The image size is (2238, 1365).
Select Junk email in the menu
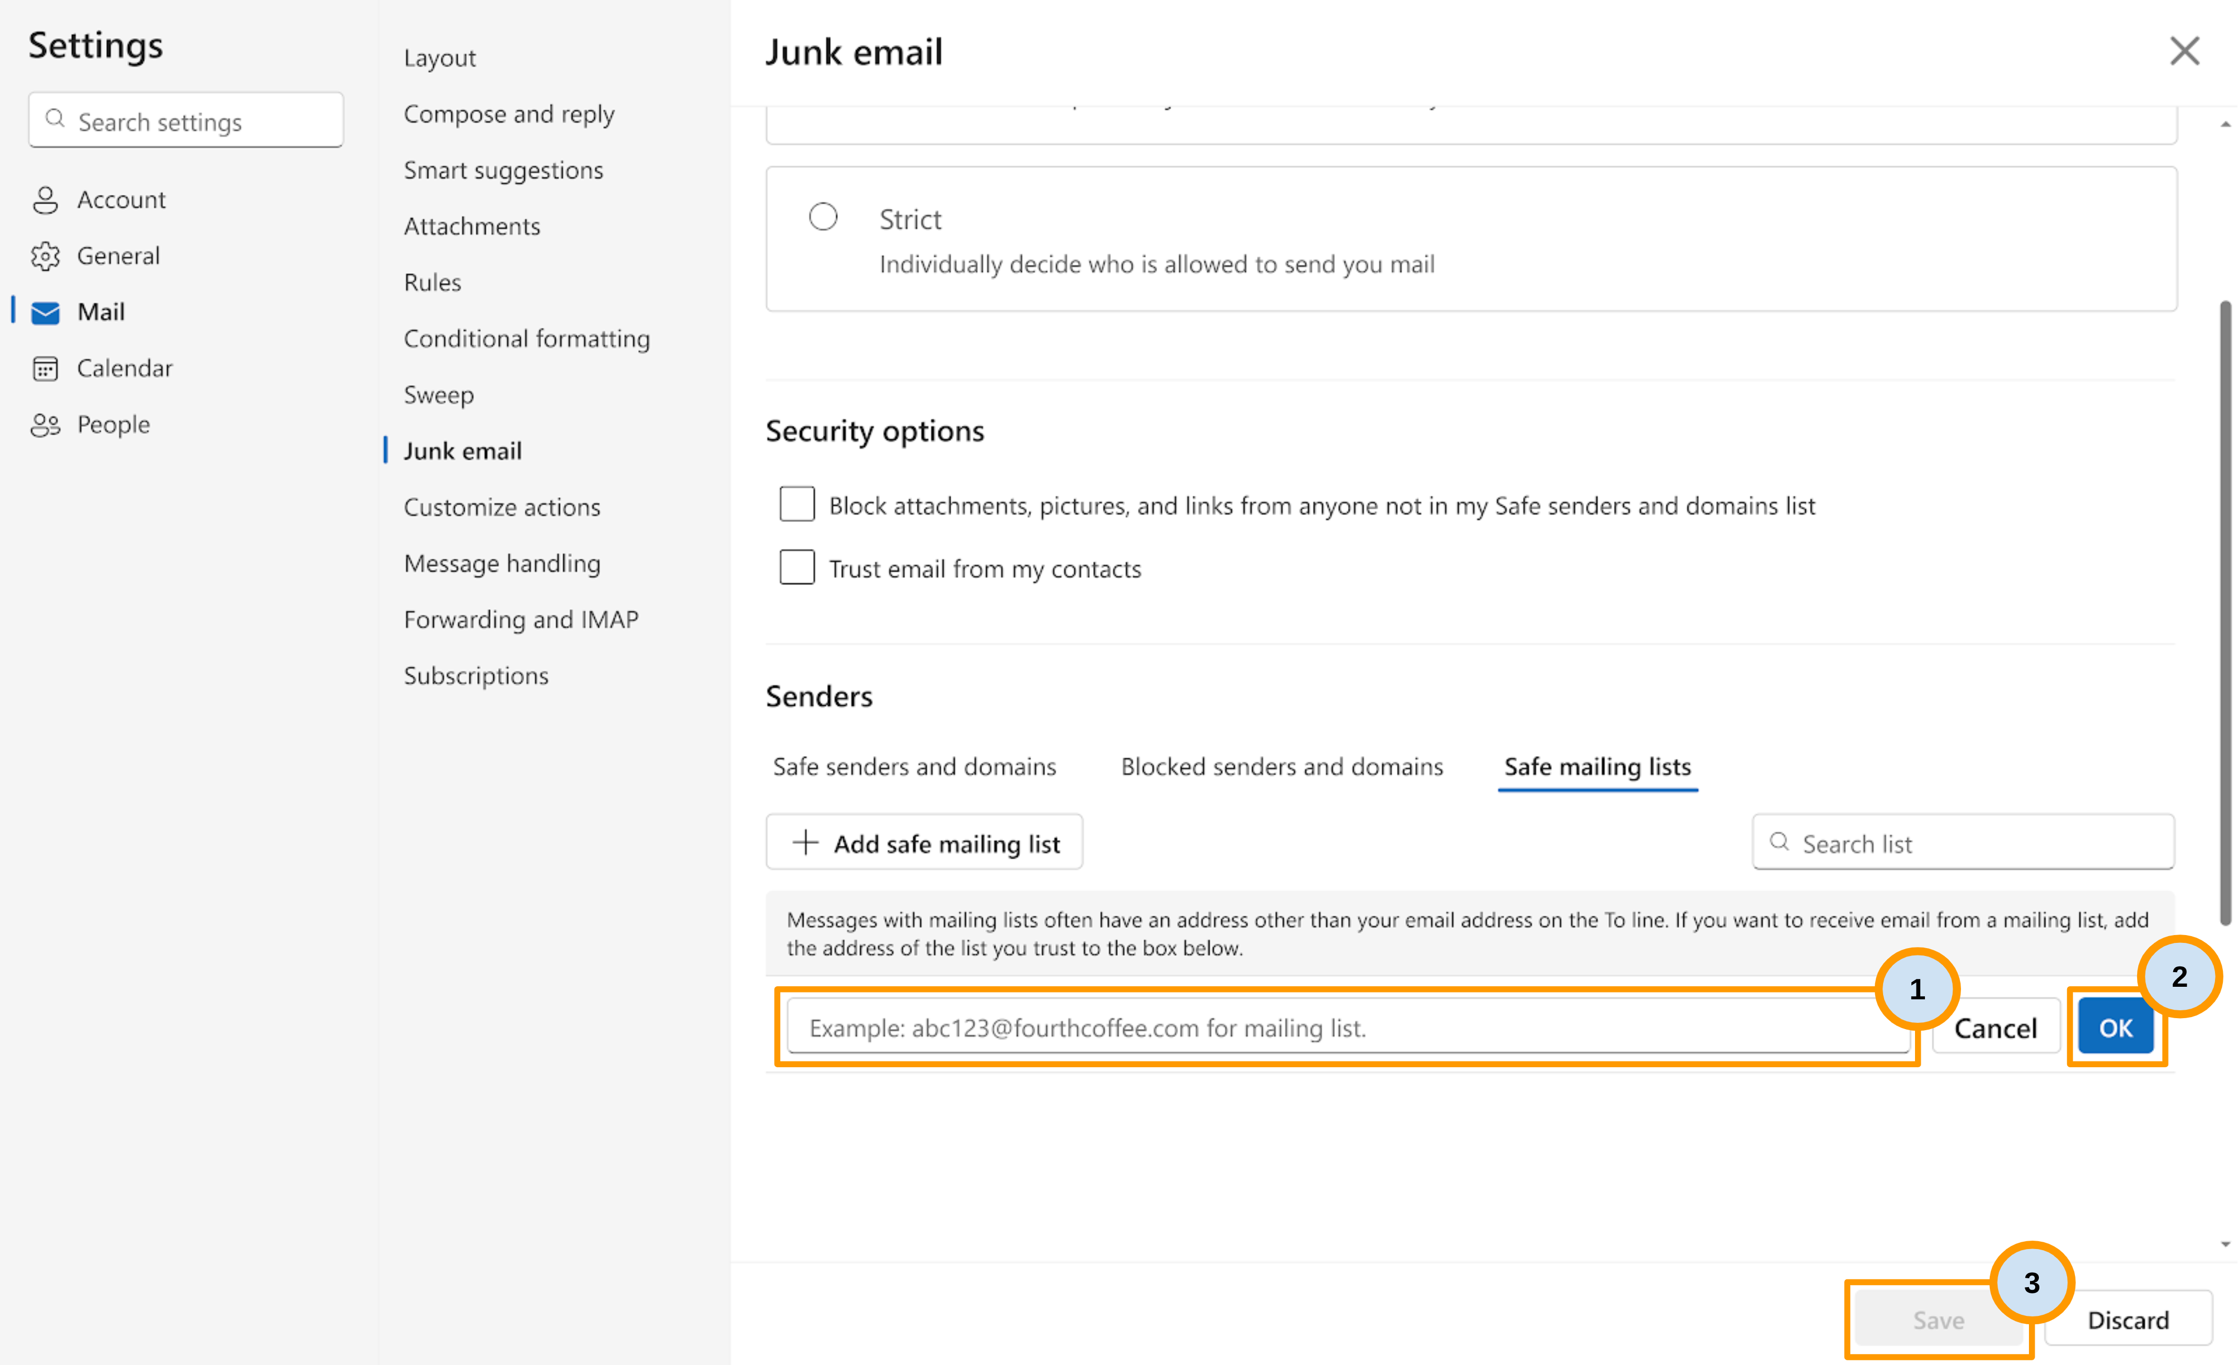click(463, 451)
